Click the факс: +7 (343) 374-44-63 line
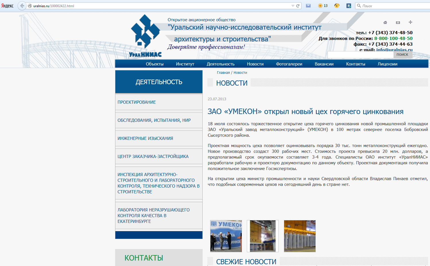Viewport: 430px width, 266px height. 383,44
